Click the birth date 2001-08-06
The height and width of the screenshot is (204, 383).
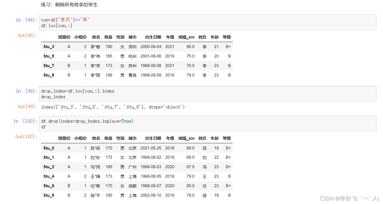tap(151, 56)
